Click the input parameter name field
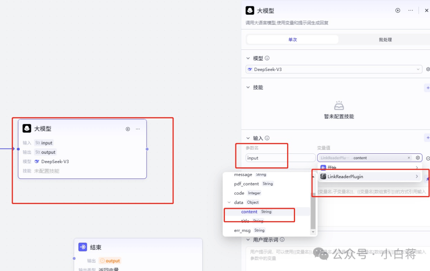This screenshot has width=430, height=271. click(280, 158)
